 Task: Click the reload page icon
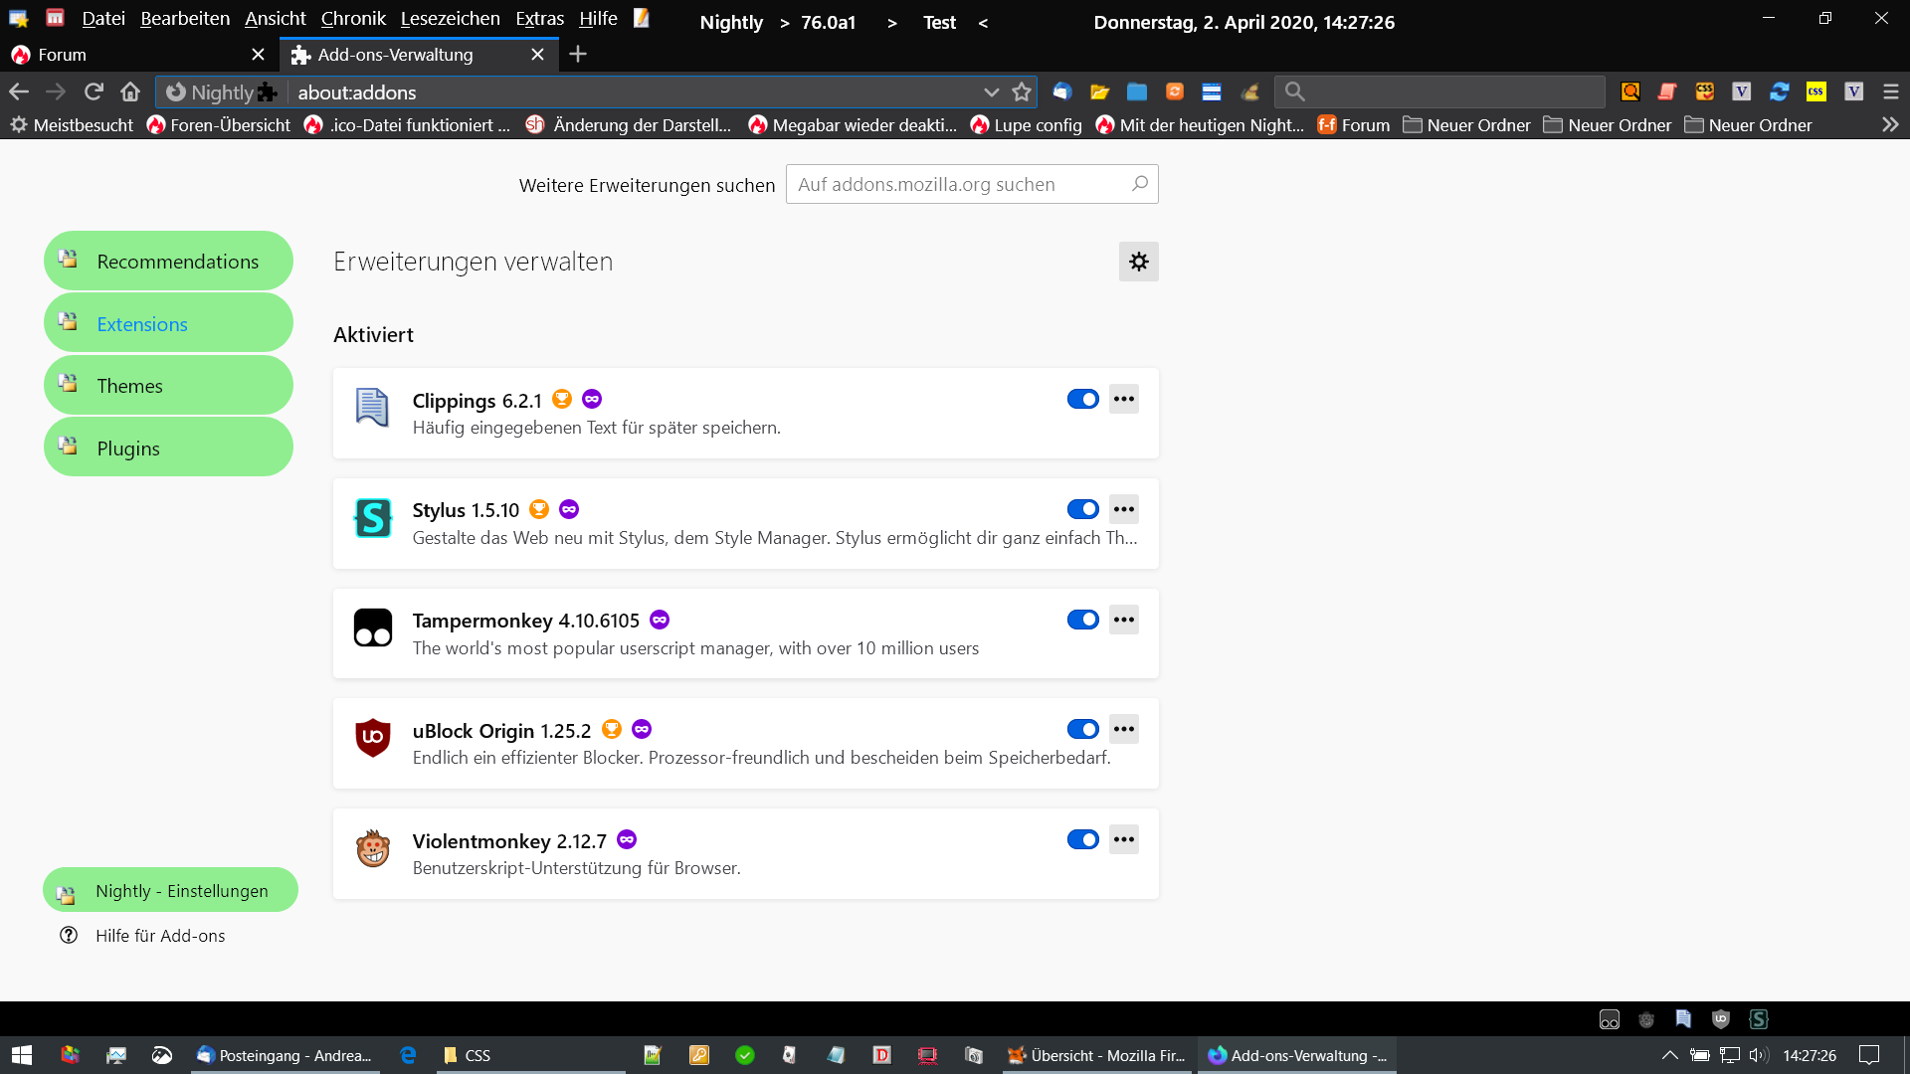pos(94,91)
